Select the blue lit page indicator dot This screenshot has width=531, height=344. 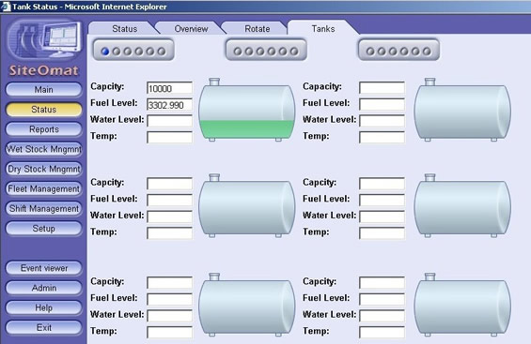tap(105, 52)
